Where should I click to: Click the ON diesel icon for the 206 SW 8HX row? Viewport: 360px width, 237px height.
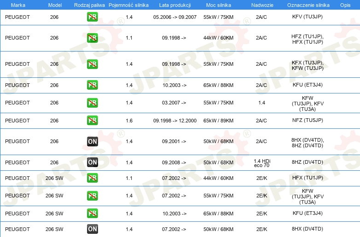(x=92, y=229)
